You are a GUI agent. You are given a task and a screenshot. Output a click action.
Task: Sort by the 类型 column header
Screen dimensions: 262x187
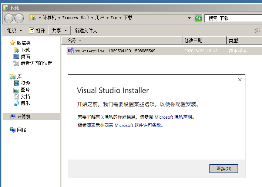point(245,40)
